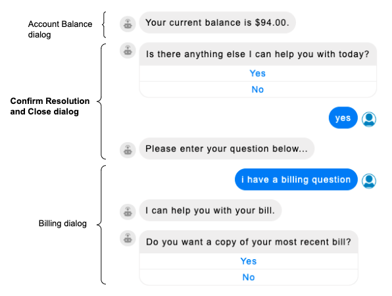Select No for a copy of recent bill

249,277
